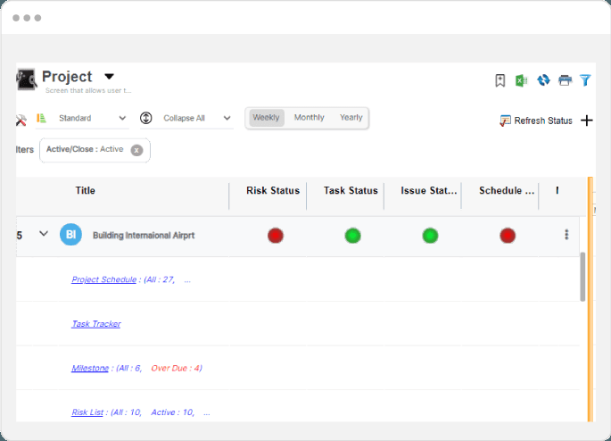Click the blue refresh arrows icon
The height and width of the screenshot is (441, 611).
[x=543, y=80]
